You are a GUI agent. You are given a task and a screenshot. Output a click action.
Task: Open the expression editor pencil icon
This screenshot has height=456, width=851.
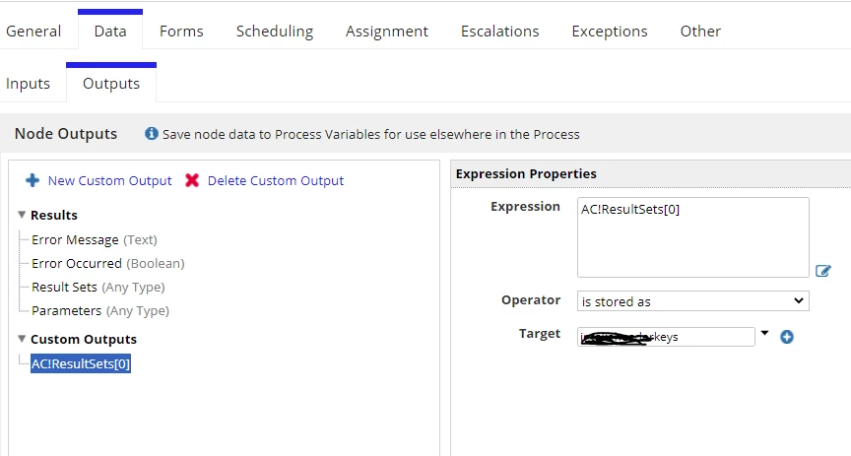pyautogui.click(x=822, y=270)
